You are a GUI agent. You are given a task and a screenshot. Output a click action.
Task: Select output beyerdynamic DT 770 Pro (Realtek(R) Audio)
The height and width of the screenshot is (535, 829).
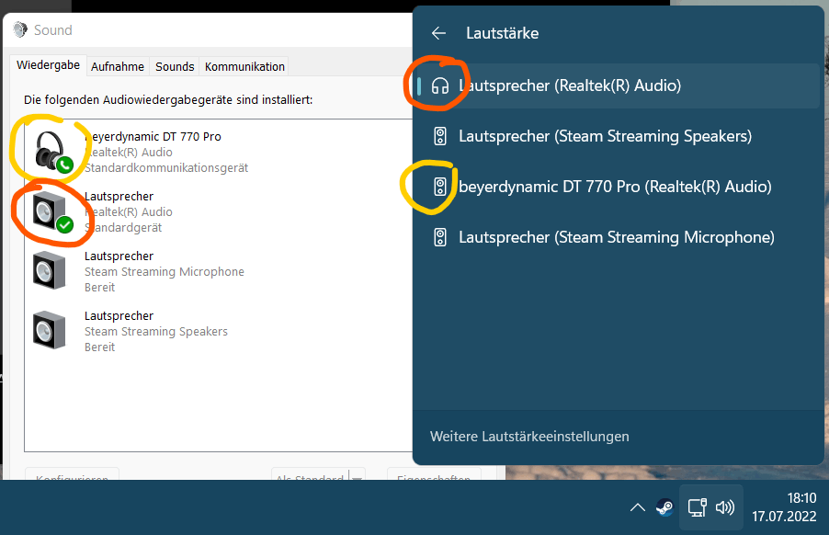click(617, 187)
